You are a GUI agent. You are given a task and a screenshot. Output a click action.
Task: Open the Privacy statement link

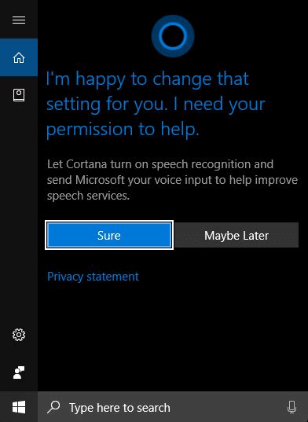click(93, 277)
